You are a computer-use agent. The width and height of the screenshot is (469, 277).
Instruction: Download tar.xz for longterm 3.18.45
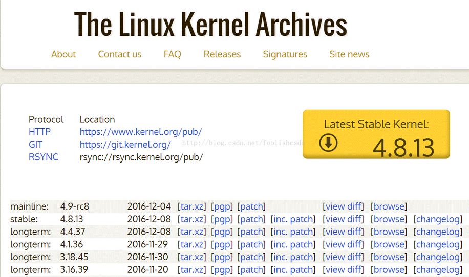[x=191, y=257]
